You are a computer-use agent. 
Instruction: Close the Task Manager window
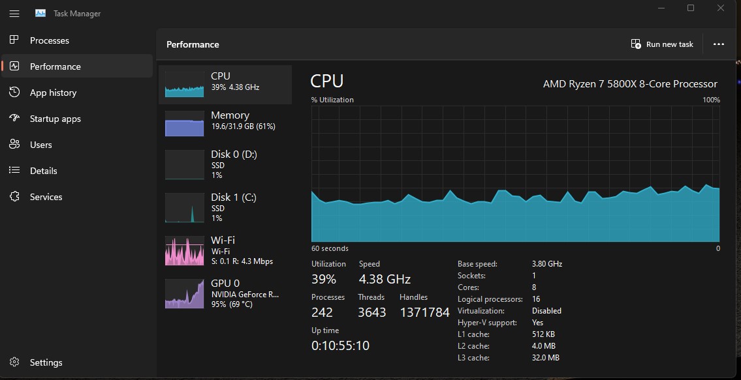[x=720, y=8]
